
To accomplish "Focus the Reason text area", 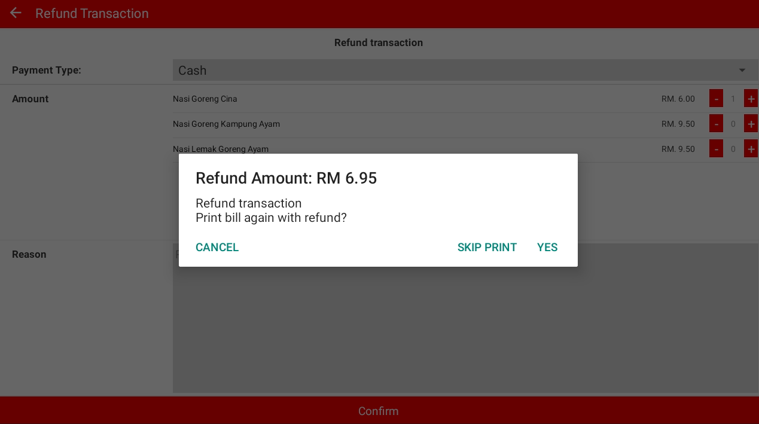I will coord(465,318).
